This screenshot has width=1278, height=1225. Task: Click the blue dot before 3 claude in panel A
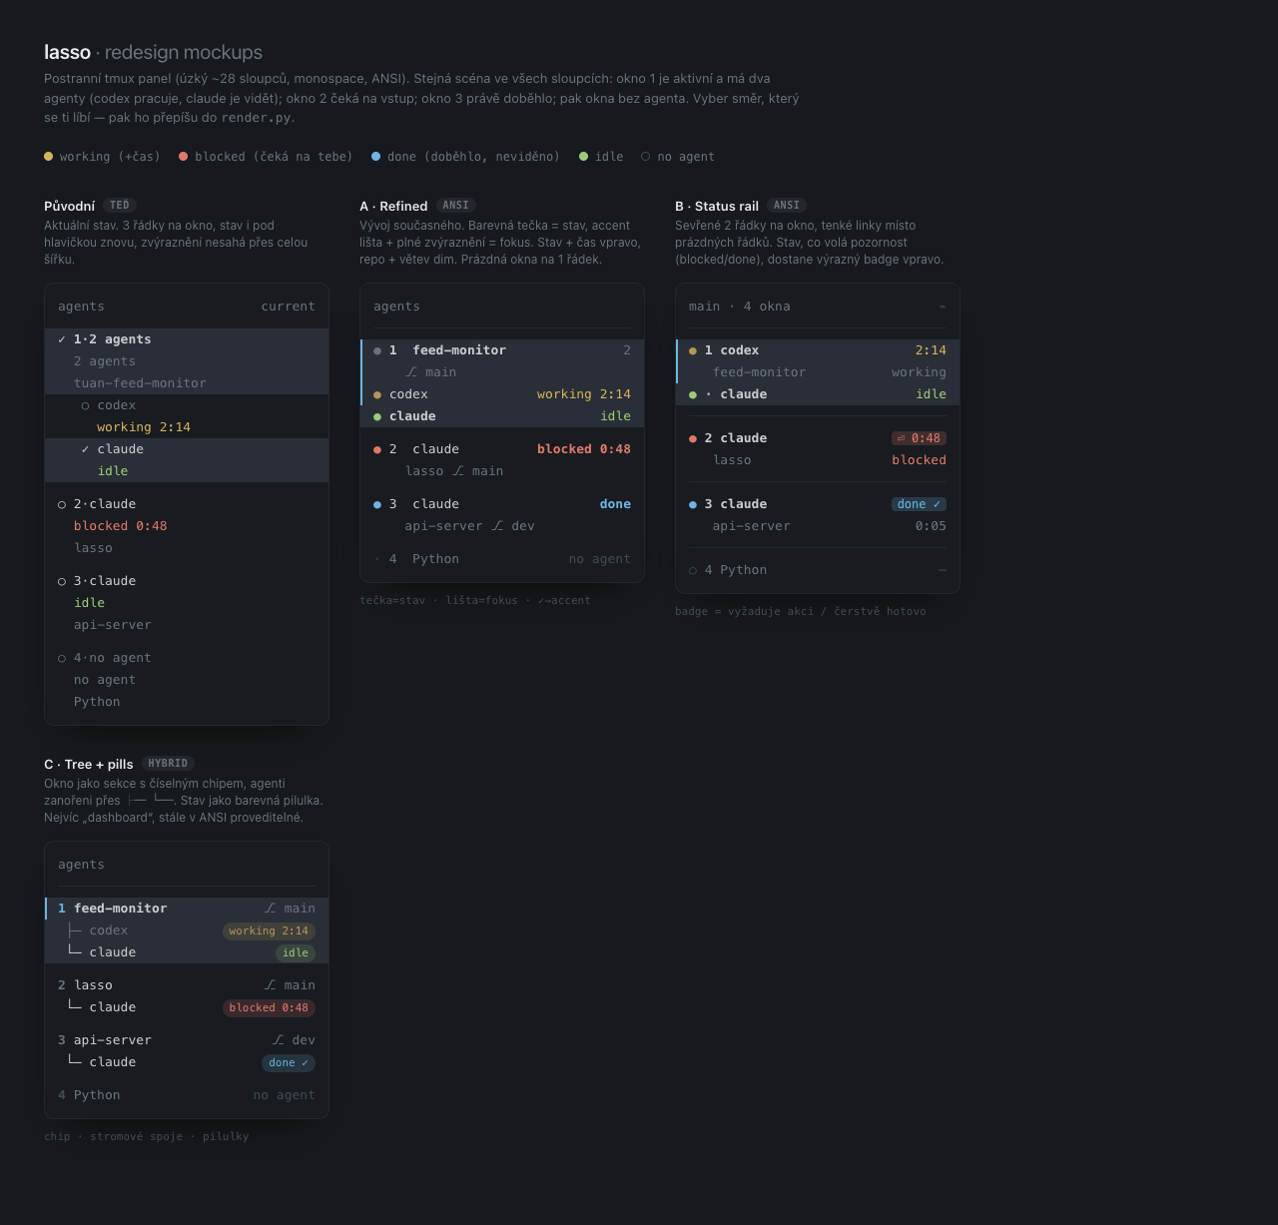tap(377, 504)
